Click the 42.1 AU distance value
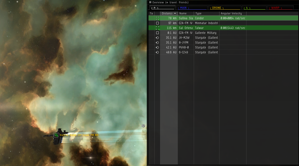 pyautogui.click(x=171, y=47)
